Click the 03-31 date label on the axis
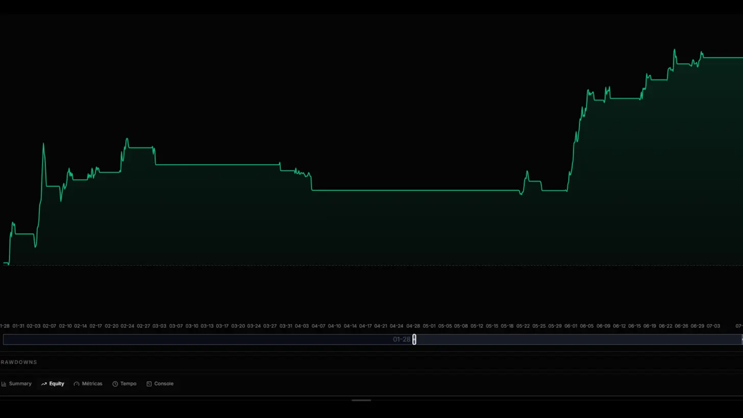The width and height of the screenshot is (743, 418). (x=286, y=326)
